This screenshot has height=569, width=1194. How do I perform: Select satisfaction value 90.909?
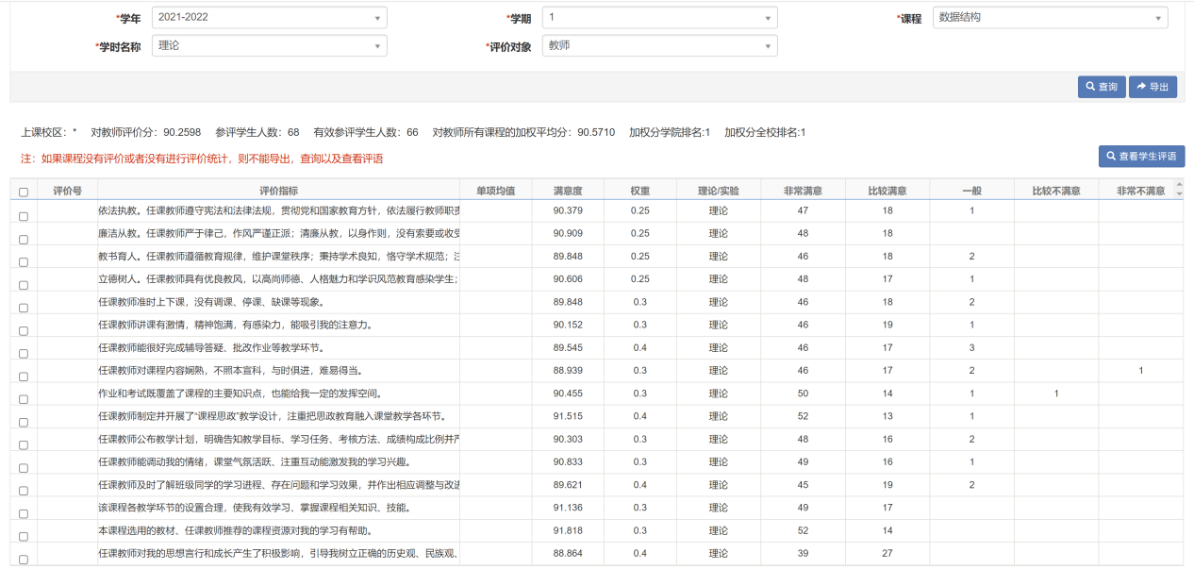[x=568, y=233]
